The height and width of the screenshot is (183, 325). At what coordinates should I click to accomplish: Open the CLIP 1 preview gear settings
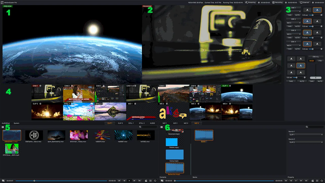[230, 86]
